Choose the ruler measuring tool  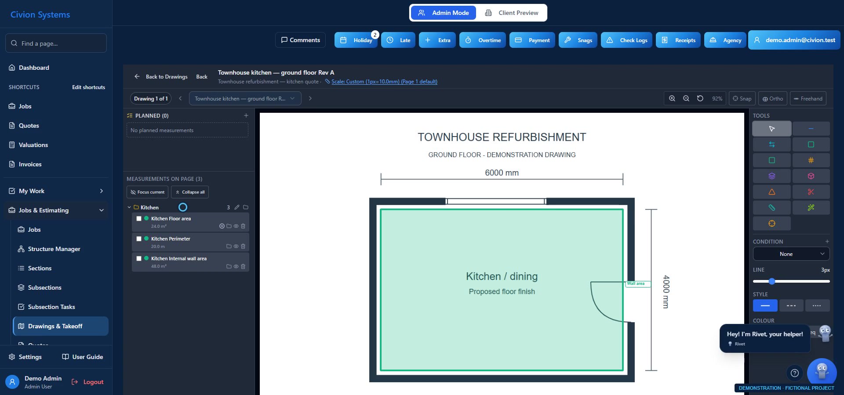(771, 208)
